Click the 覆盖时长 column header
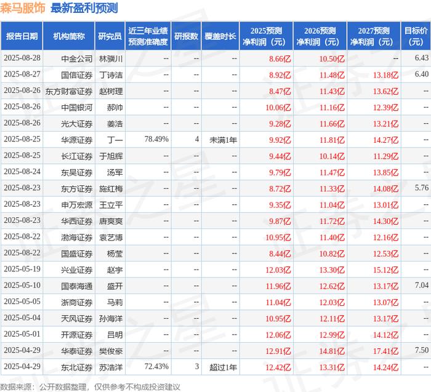 point(220,36)
